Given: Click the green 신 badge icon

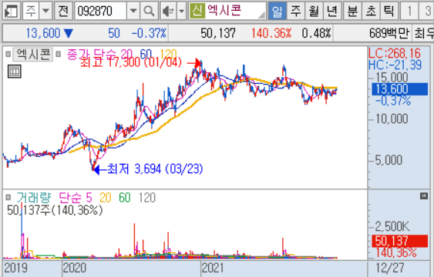Looking at the screenshot, I should (197, 11).
